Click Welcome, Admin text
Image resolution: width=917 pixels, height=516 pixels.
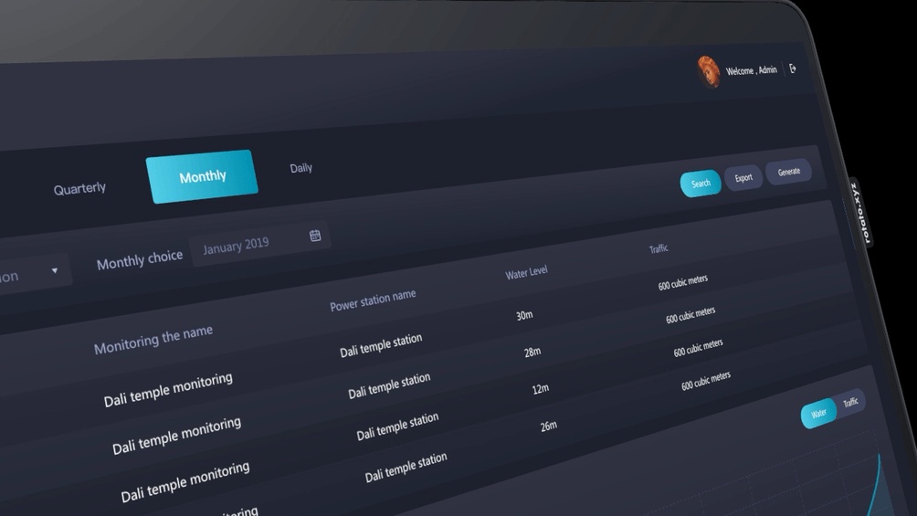click(x=751, y=70)
